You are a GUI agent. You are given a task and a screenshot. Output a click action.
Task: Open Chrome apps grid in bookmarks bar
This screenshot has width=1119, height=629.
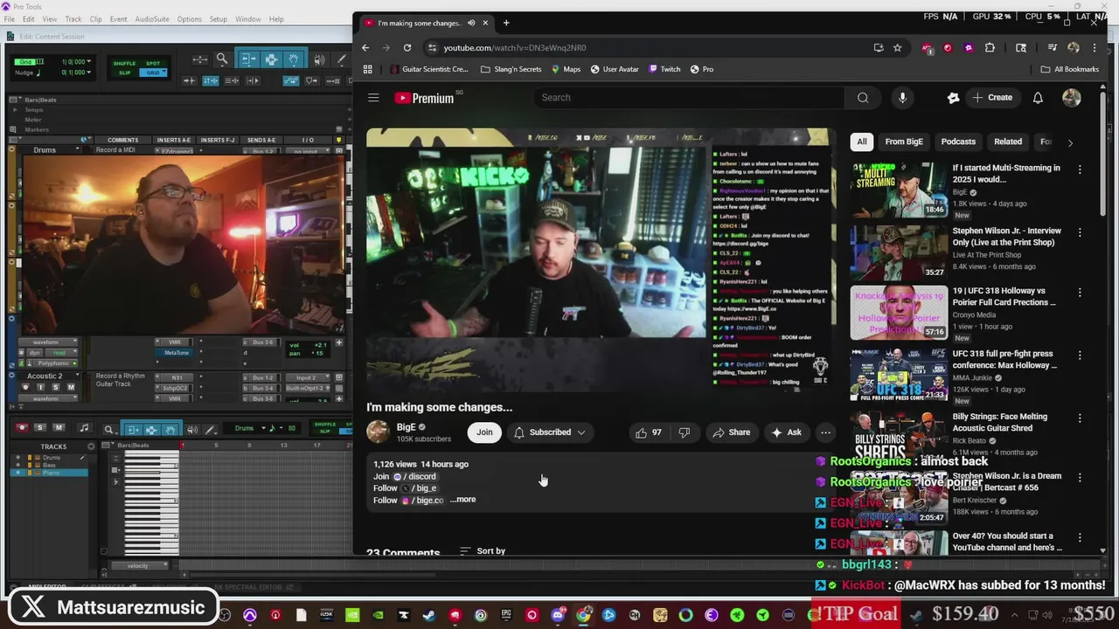coord(368,69)
